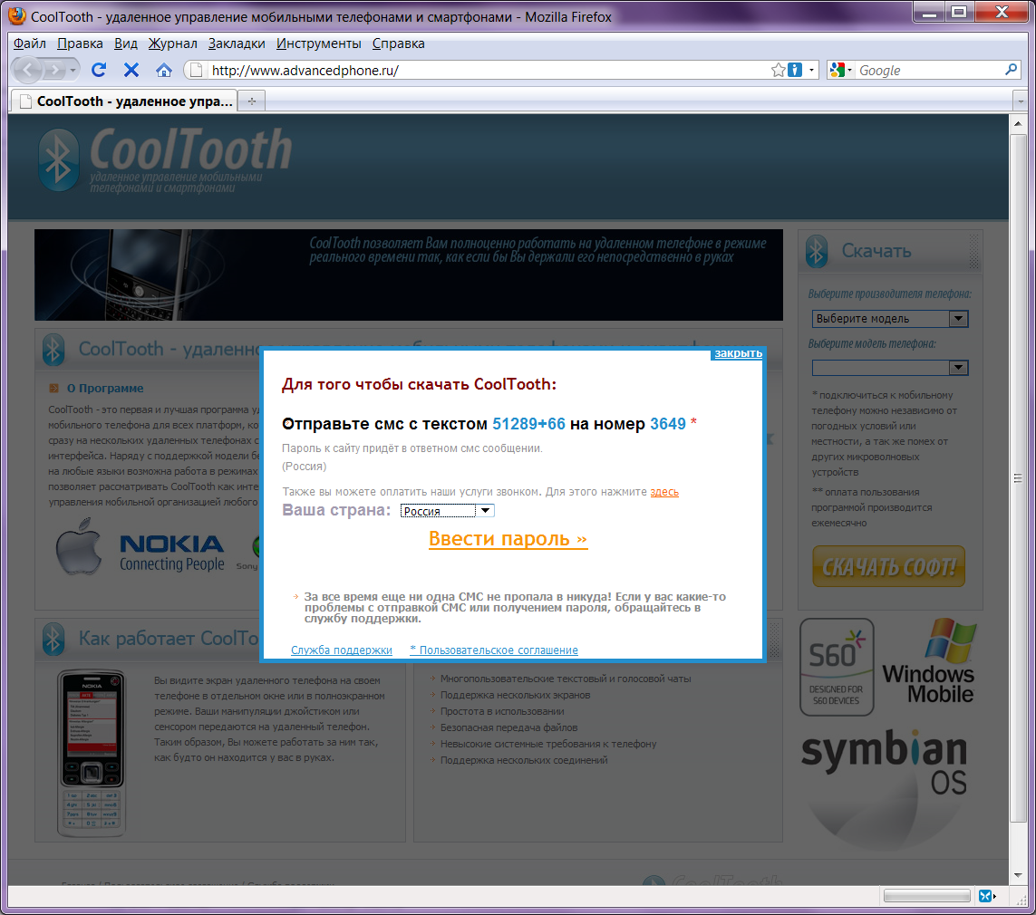Click the search magnifier icon
The image size is (1036, 915).
click(1011, 70)
